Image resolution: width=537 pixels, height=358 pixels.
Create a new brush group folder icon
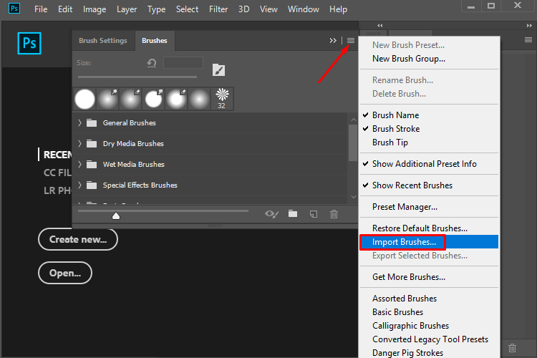tap(293, 214)
